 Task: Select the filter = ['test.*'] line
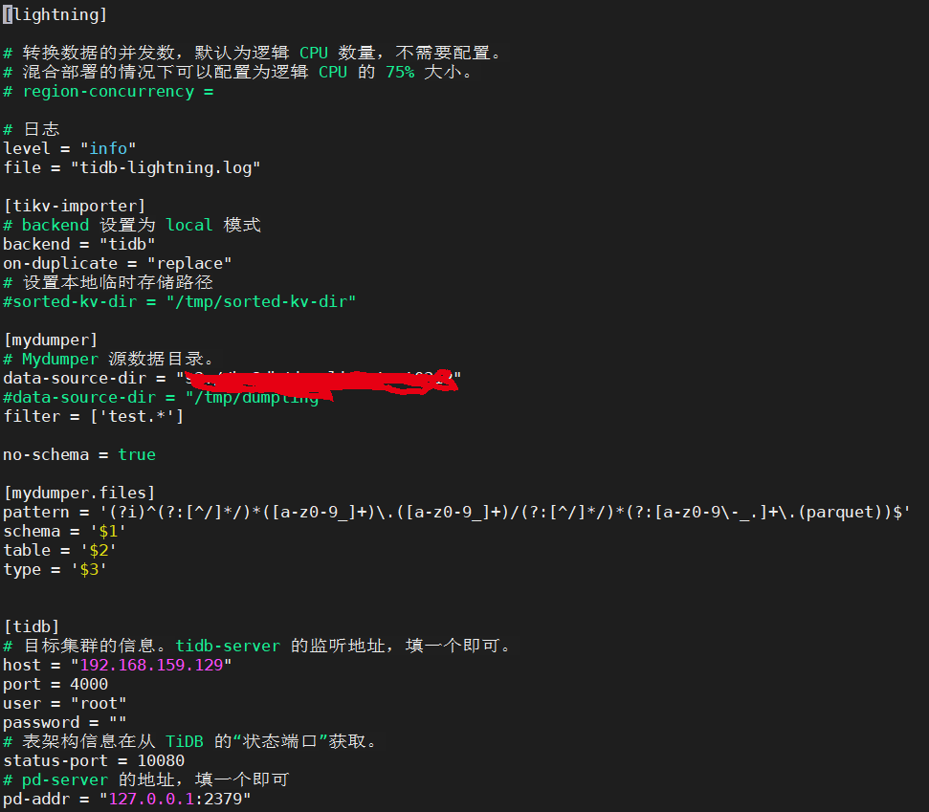(x=94, y=416)
